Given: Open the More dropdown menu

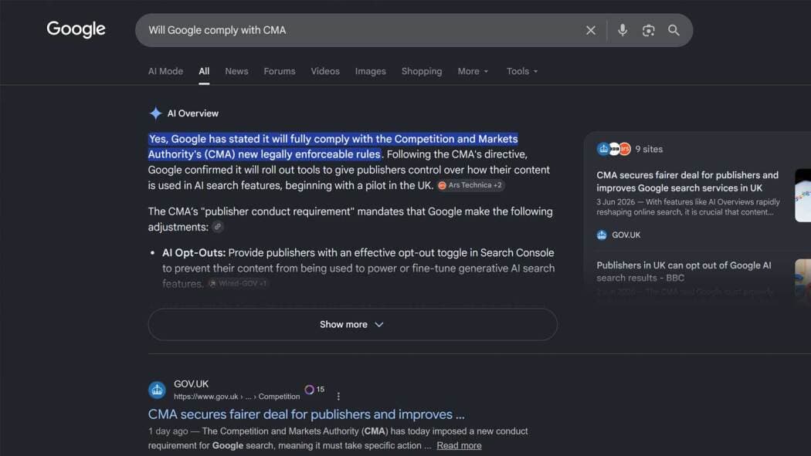Looking at the screenshot, I should pyautogui.click(x=473, y=71).
